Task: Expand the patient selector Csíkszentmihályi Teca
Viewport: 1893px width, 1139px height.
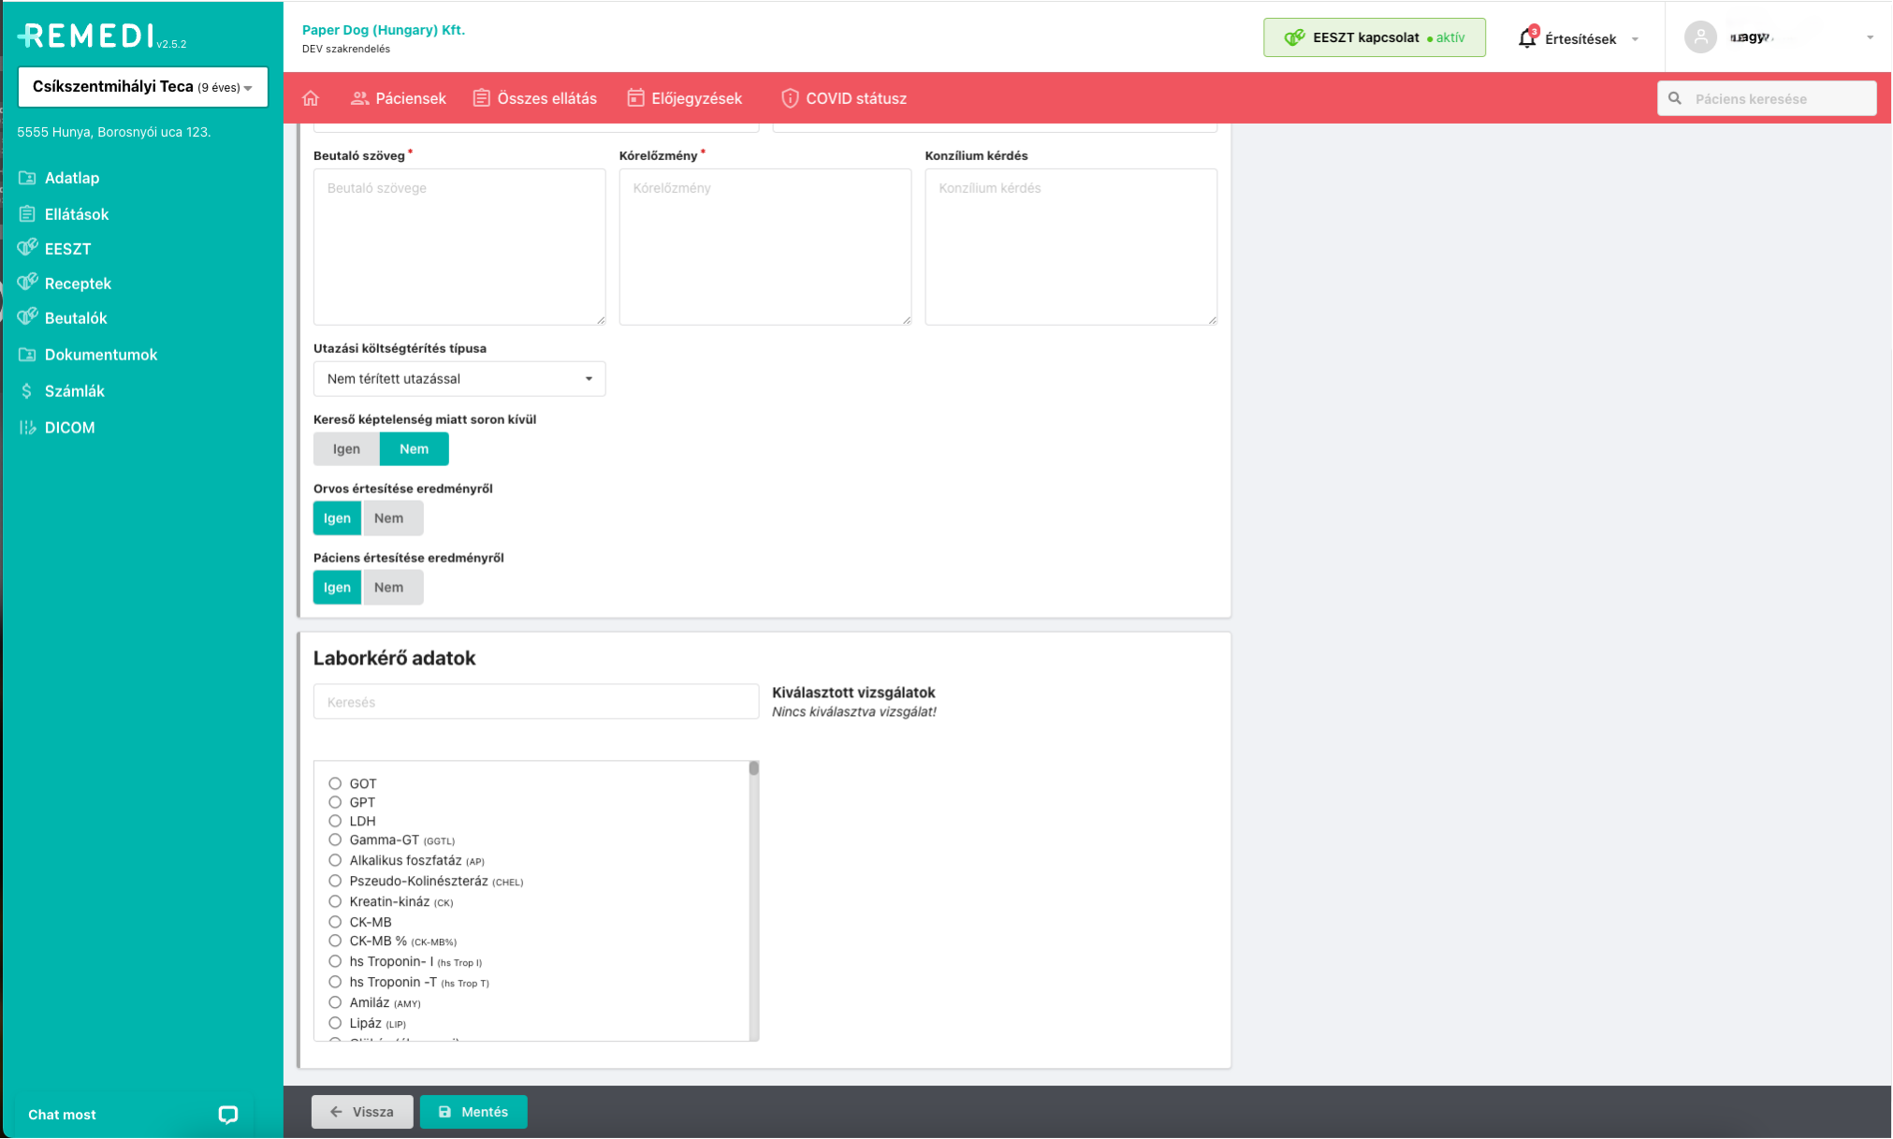Action: (142, 87)
